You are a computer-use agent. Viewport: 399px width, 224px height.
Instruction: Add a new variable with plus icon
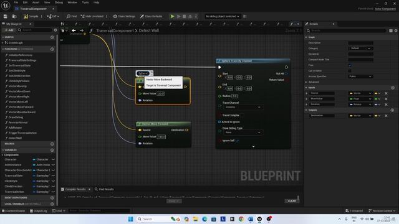52,150
